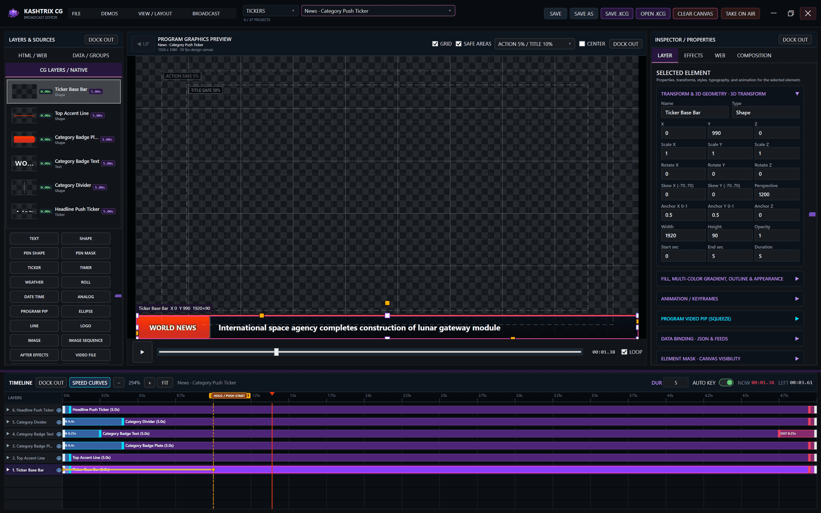Expand Program Video PIP (Squeeze) section
The width and height of the screenshot is (821, 513).
tap(729, 319)
